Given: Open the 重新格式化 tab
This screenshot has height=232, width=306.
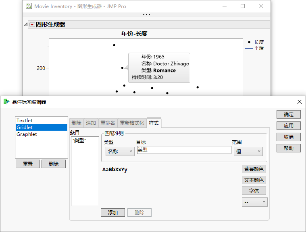Looking at the screenshot, I should point(132,123).
